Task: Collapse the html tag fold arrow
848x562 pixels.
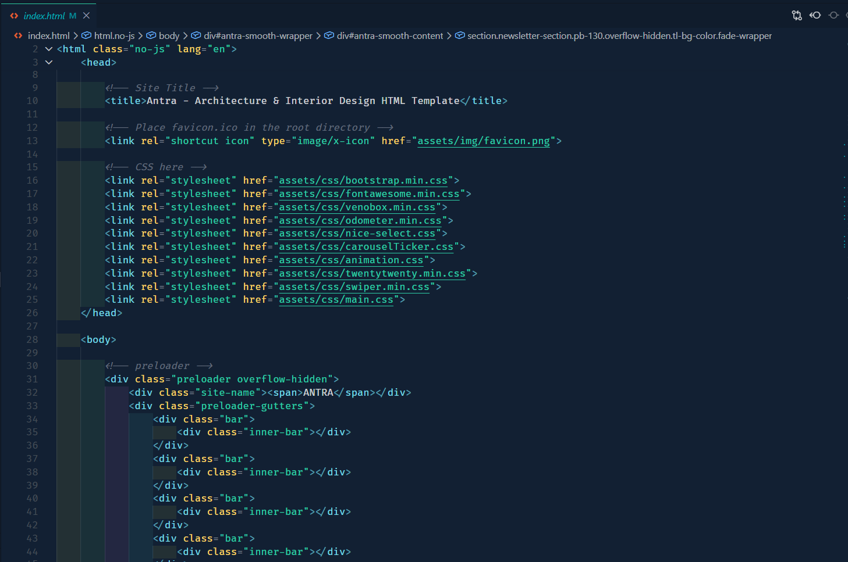Action: (x=49, y=49)
